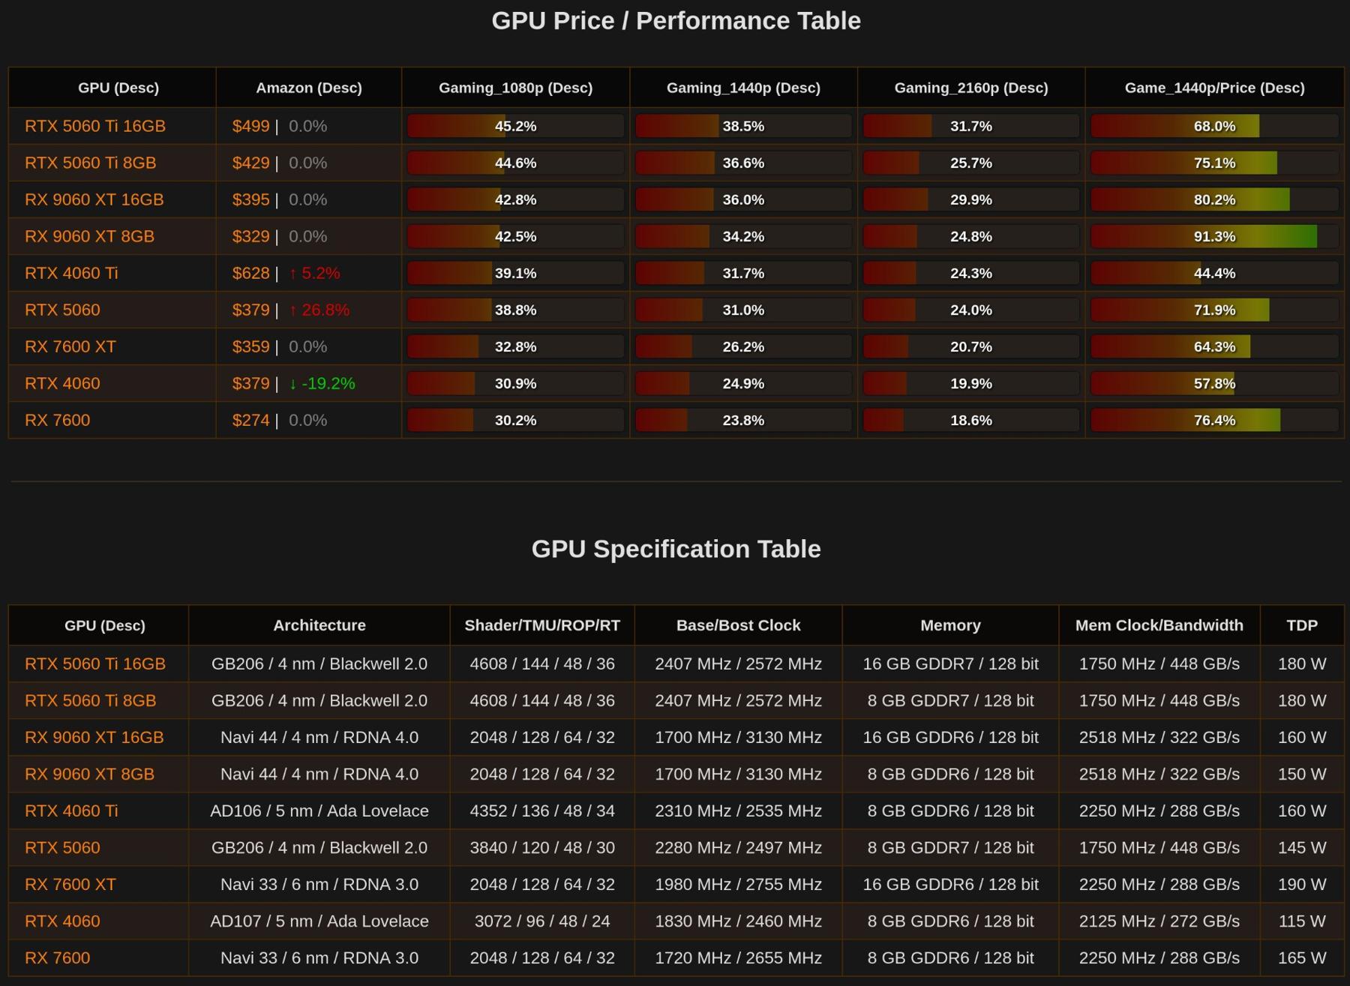Click the 91.3% price performance bar
Screen dimensions: 1350x986
pos(1214,236)
